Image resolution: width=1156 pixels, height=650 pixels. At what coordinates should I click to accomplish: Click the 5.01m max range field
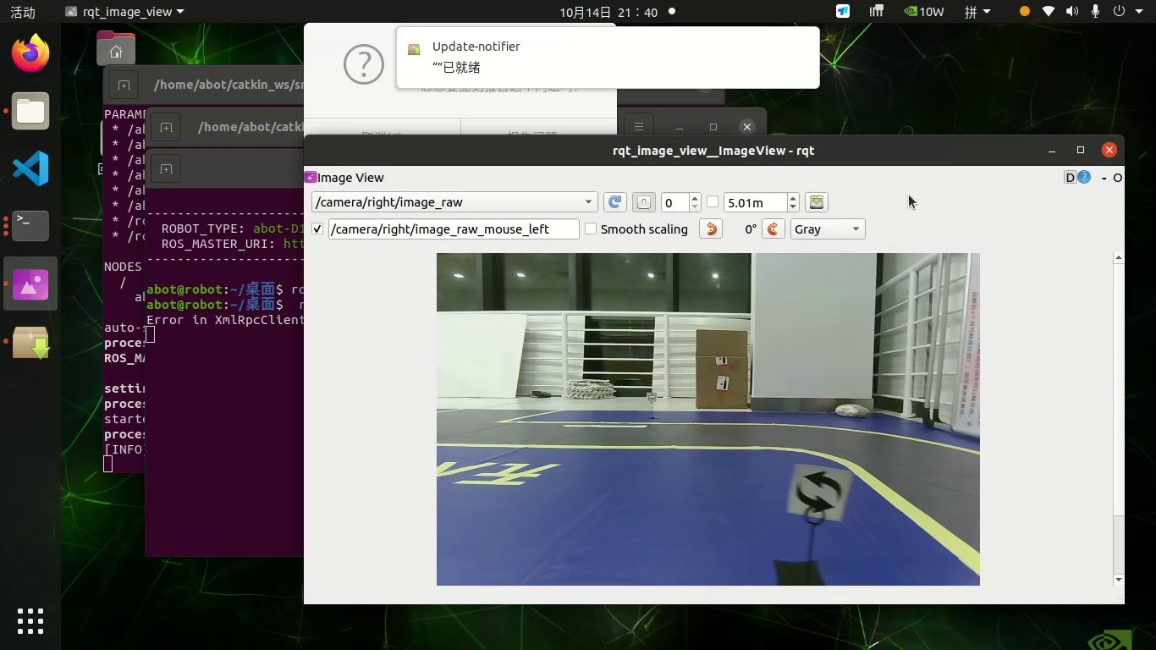pos(756,202)
